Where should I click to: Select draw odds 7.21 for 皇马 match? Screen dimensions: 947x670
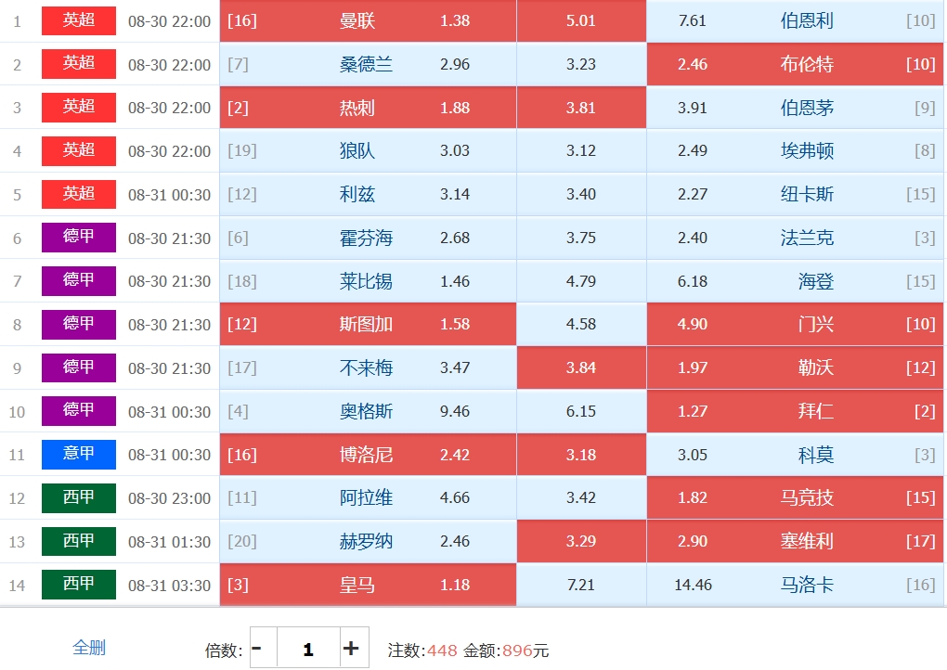click(581, 585)
